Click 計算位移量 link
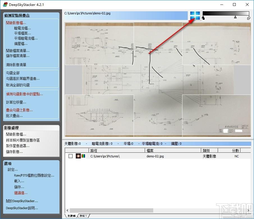 pos(16,102)
